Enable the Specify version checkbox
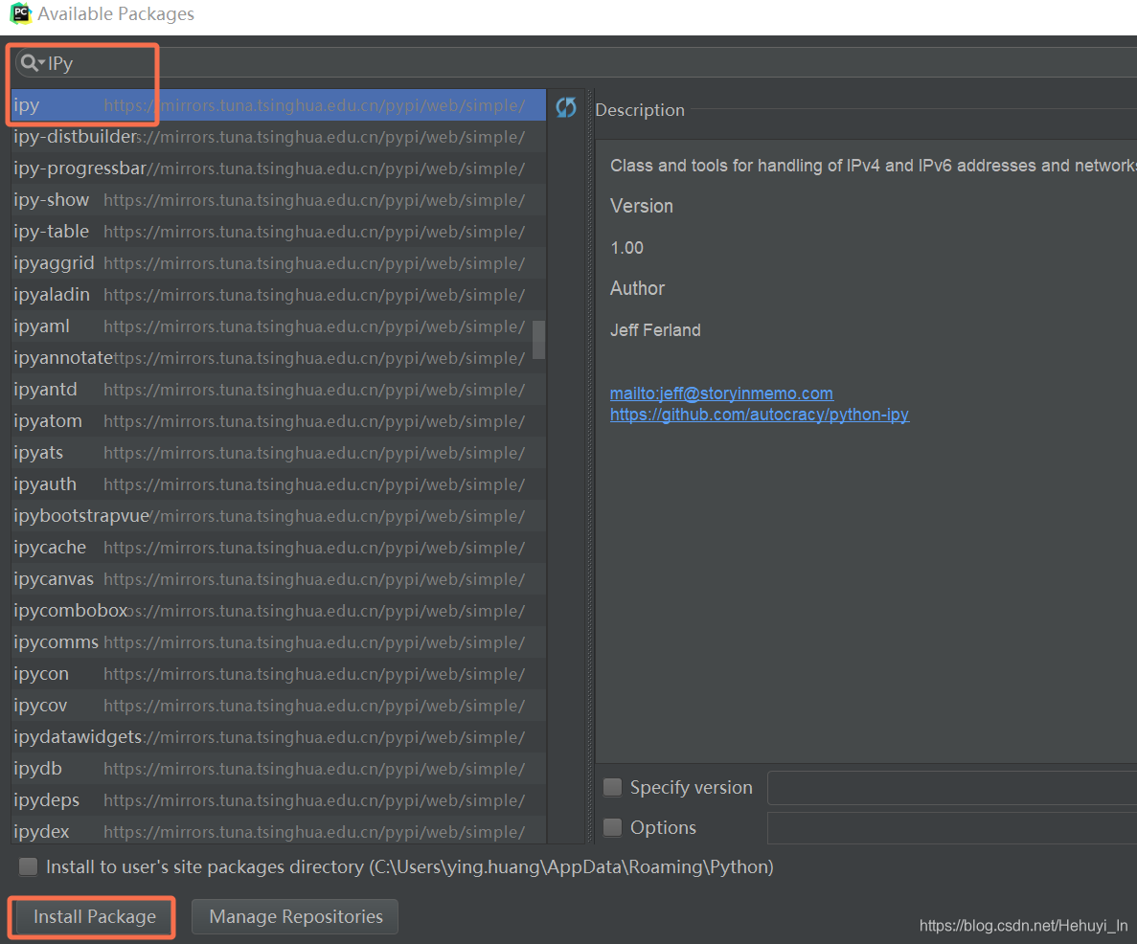Screen dimensions: 1137x944 (x=612, y=787)
